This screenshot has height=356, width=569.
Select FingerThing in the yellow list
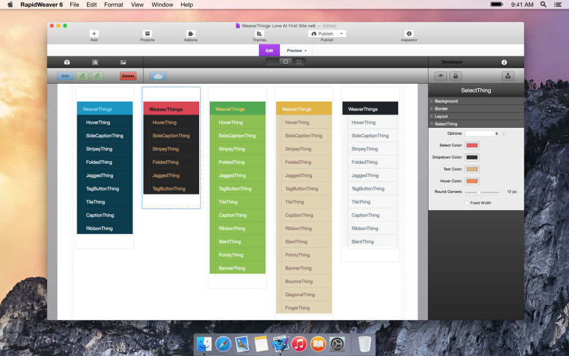pos(304,308)
